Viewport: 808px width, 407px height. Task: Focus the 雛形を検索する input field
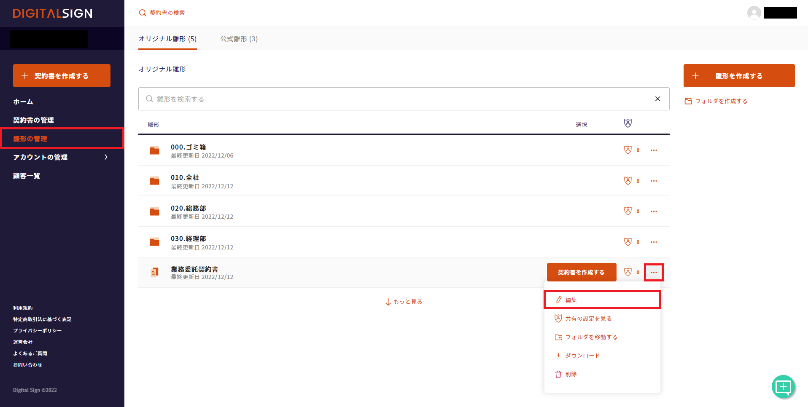click(x=396, y=99)
